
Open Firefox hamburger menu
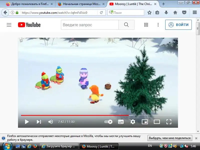click(x=195, y=12)
